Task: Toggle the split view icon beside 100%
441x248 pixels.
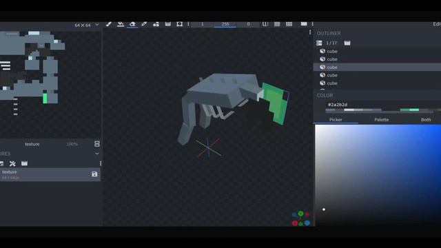Action: 97,144
